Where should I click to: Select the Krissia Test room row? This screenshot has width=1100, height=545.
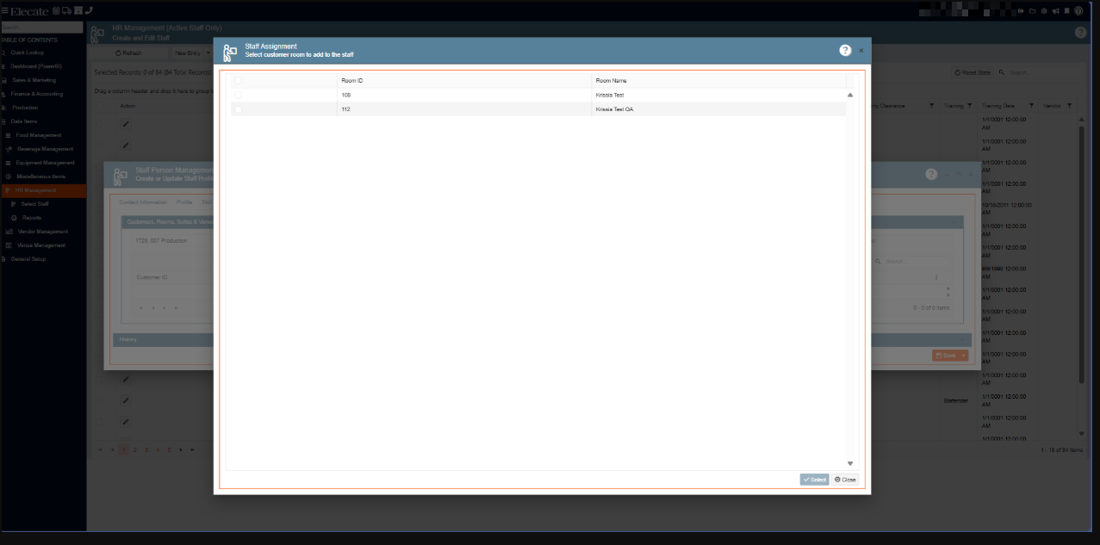[x=609, y=95]
